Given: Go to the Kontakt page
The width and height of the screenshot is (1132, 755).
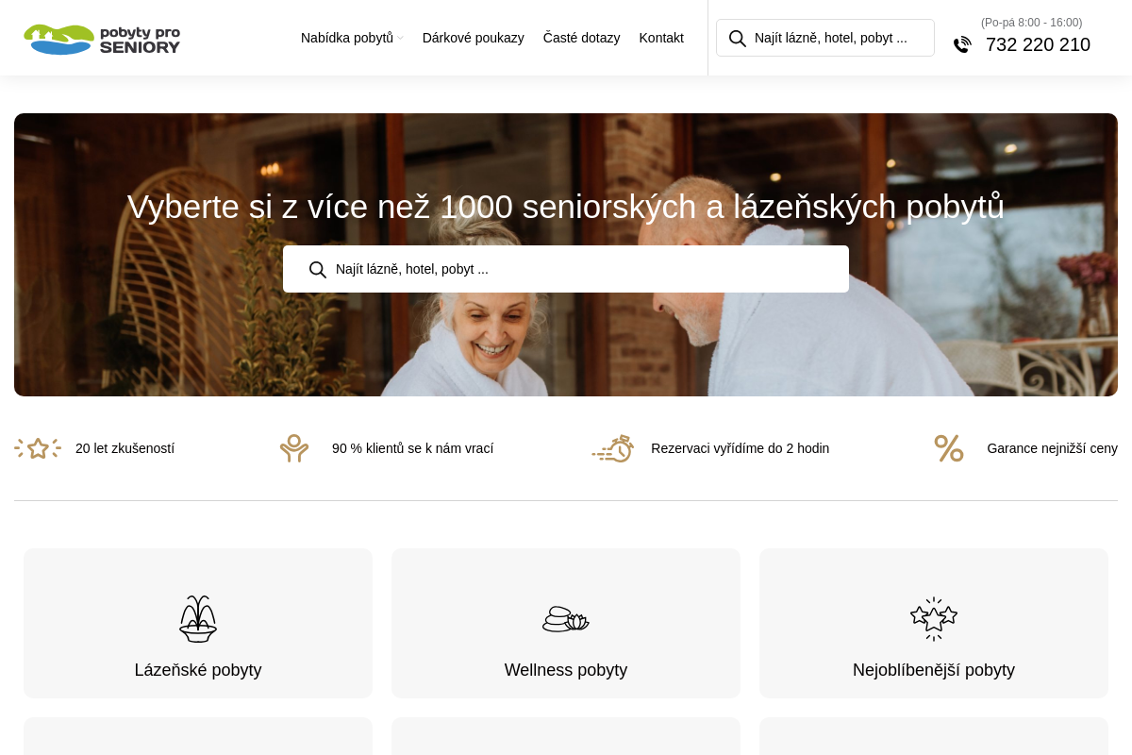Looking at the screenshot, I should click(x=661, y=38).
